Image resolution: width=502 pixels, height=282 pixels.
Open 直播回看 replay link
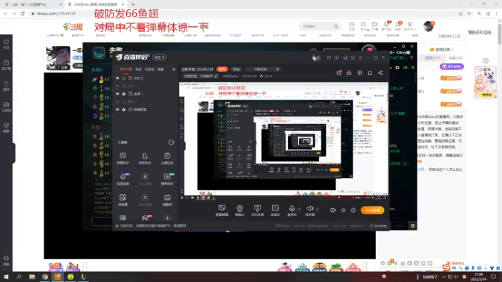[442, 50]
